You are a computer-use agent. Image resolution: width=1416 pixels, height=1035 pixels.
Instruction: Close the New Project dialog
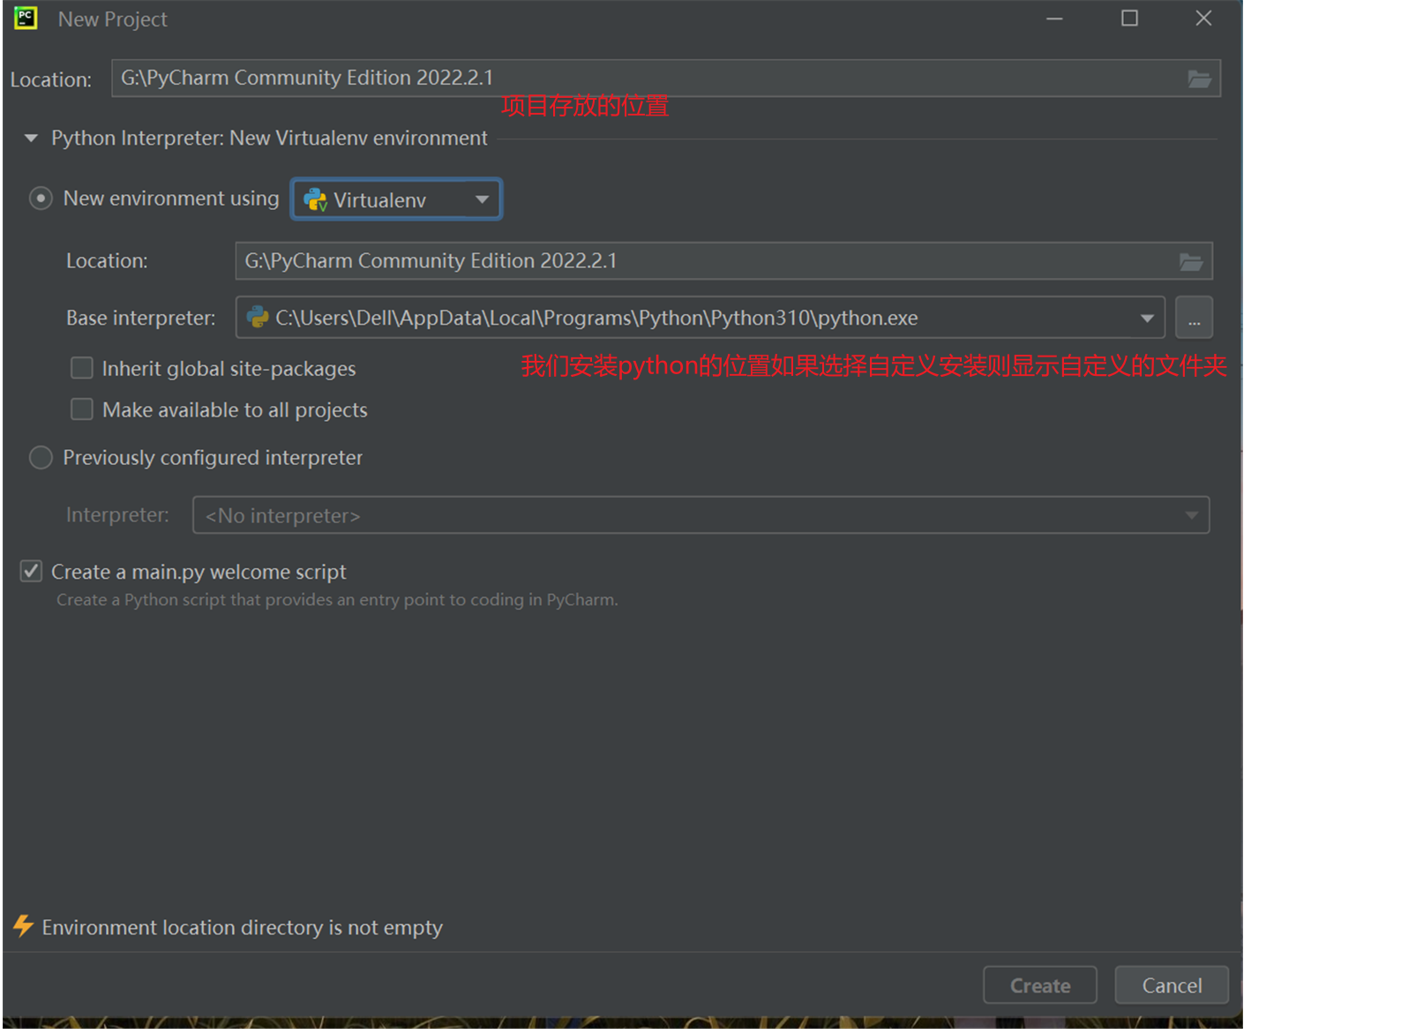tap(1202, 19)
